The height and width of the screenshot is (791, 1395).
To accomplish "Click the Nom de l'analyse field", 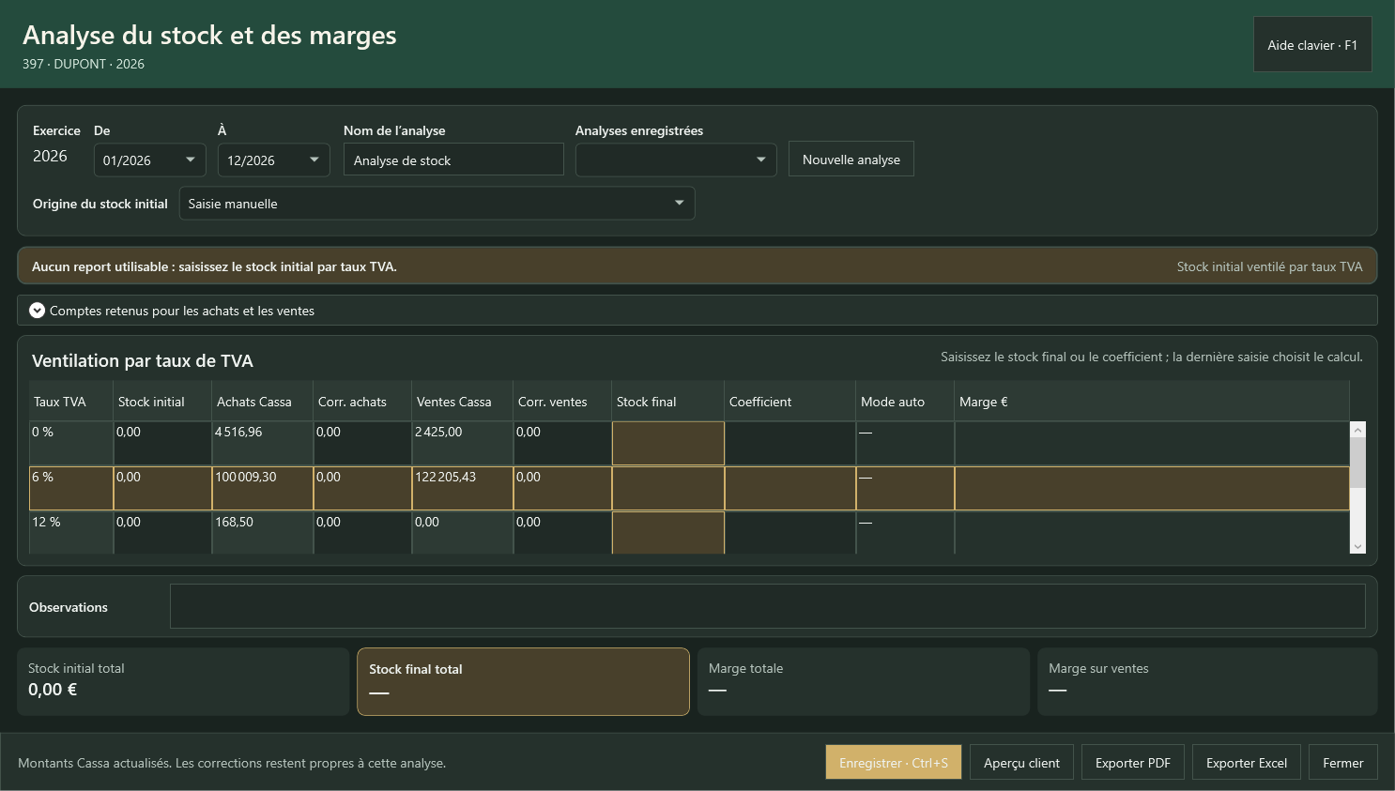I will click(453, 160).
